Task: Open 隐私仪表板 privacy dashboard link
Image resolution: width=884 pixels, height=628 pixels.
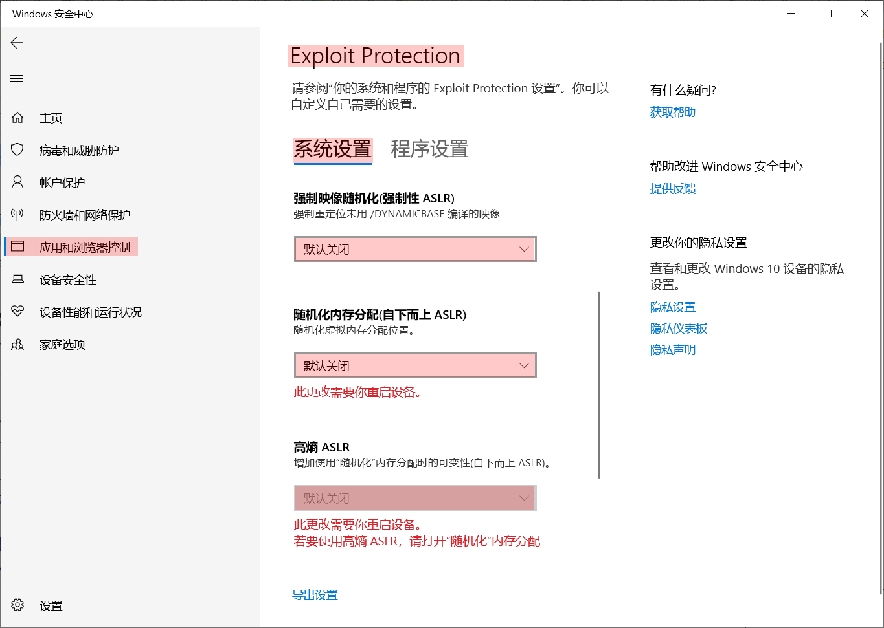Action: pos(678,328)
